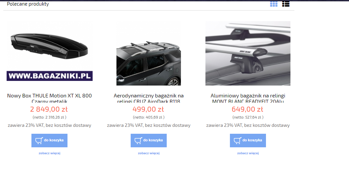Click the netto 405,69 zł text

(149, 117)
